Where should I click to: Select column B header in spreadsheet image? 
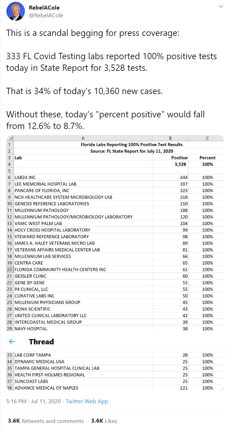coord(170,138)
